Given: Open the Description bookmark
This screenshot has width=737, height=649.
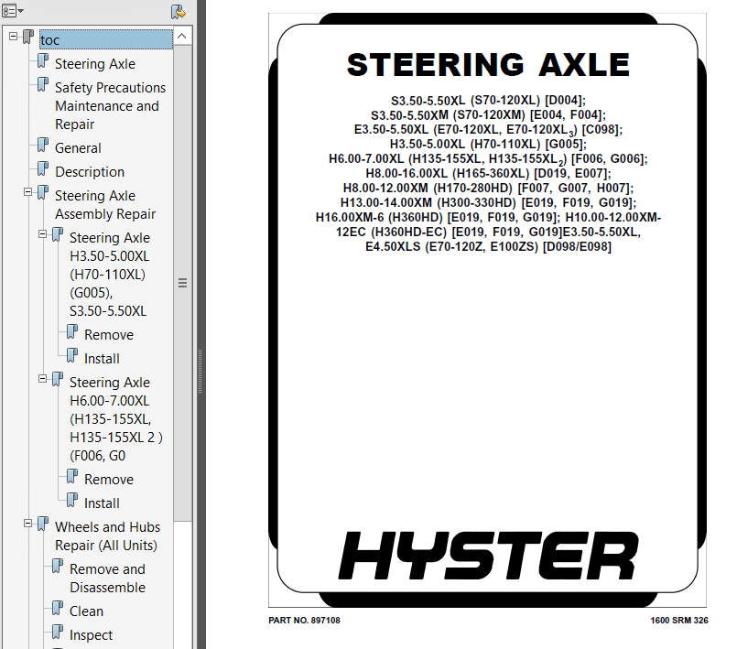Looking at the screenshot, I should coord(90,171).
